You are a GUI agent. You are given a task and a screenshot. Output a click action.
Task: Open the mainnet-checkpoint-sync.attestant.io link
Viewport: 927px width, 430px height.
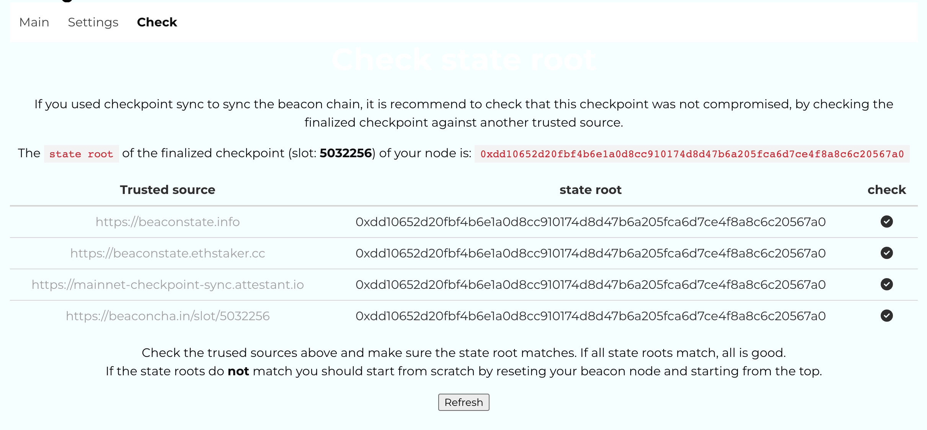[x=168, y=285]
